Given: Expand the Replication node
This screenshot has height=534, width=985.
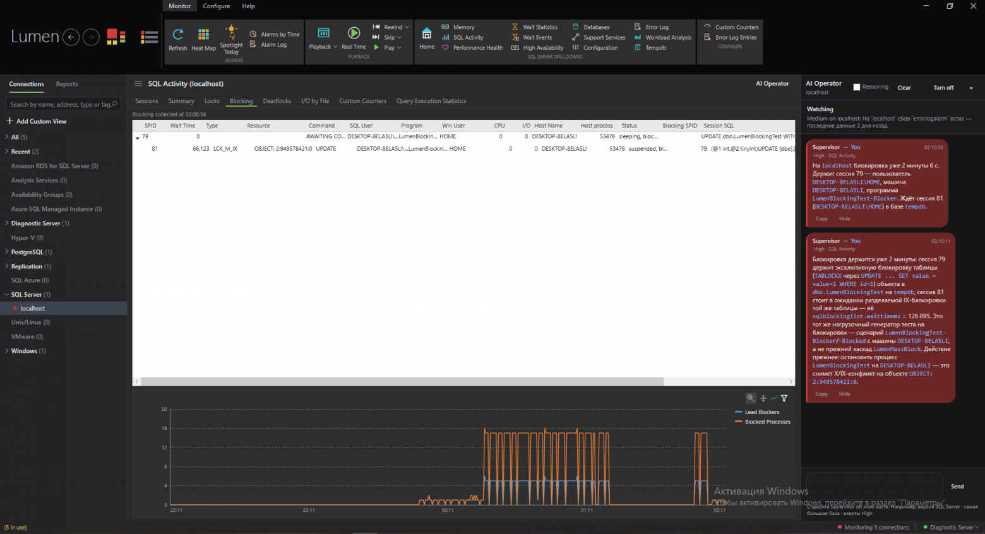Looking at the screenshot, I should click(x=7, y=266).
